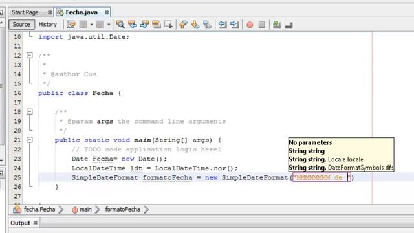Image resolution: width=414 pixels, height=233 pixels.
Task: Click fecha.Fecha breadcrumb
Action: [39, 210]
